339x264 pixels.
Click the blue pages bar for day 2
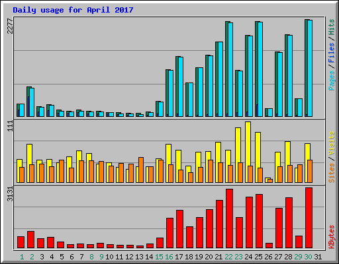click(x=28, y=106)
